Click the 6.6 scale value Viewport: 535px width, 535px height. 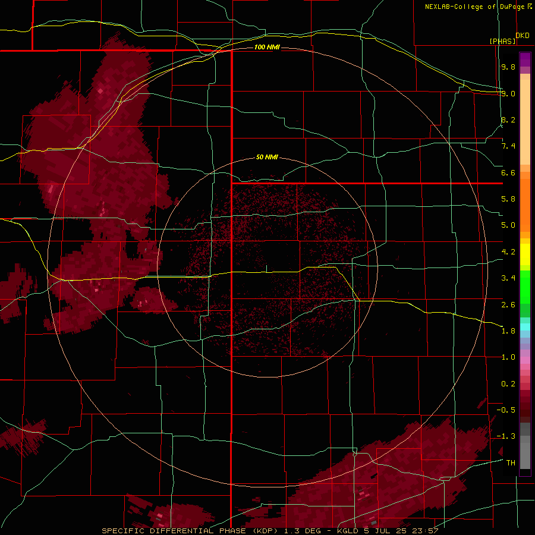[508, 172]
